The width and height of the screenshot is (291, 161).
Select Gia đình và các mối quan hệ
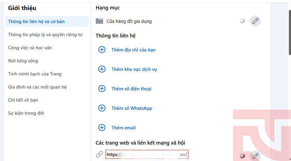coord(37,87)
